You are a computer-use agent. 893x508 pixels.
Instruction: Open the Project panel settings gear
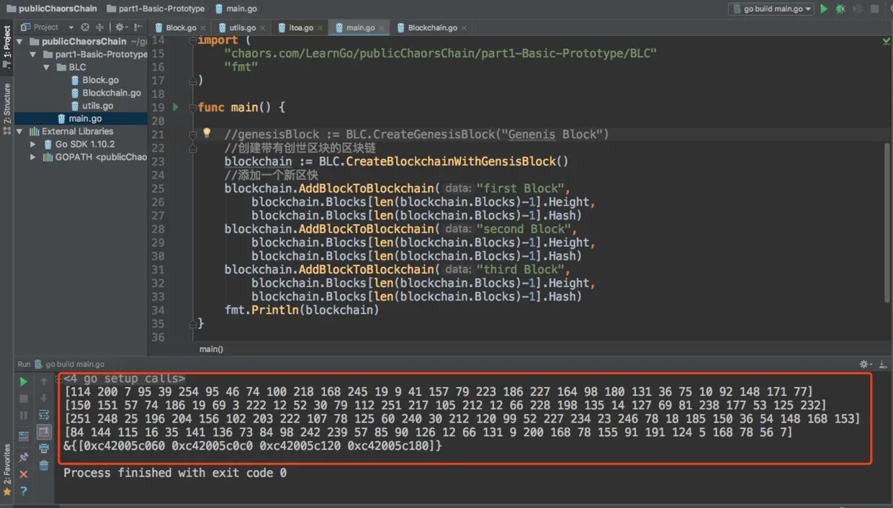point(120,27)
